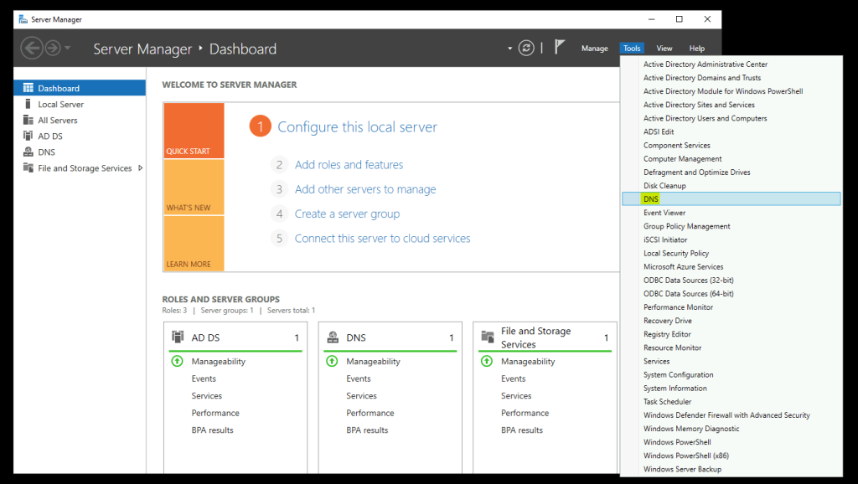Click the Dashboard icon in sidebar
Screen dimensions: 858x484
(x=28, y=88)
